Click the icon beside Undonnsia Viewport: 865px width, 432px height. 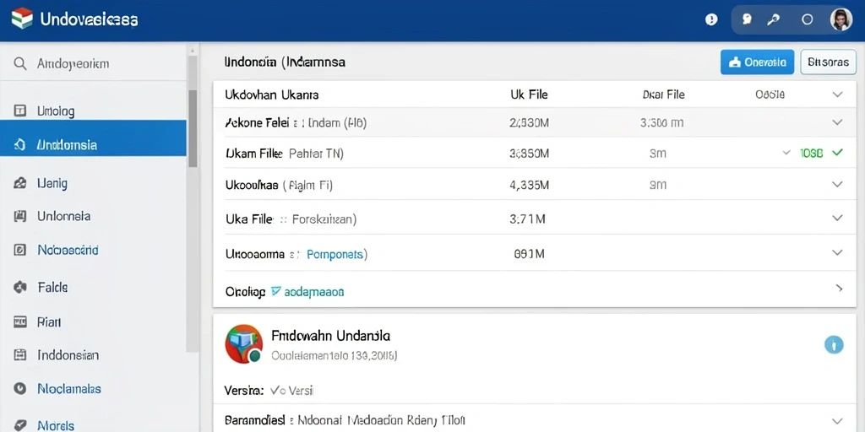20,145
